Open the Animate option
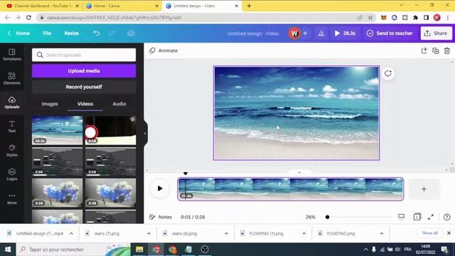 click(164, 50)
